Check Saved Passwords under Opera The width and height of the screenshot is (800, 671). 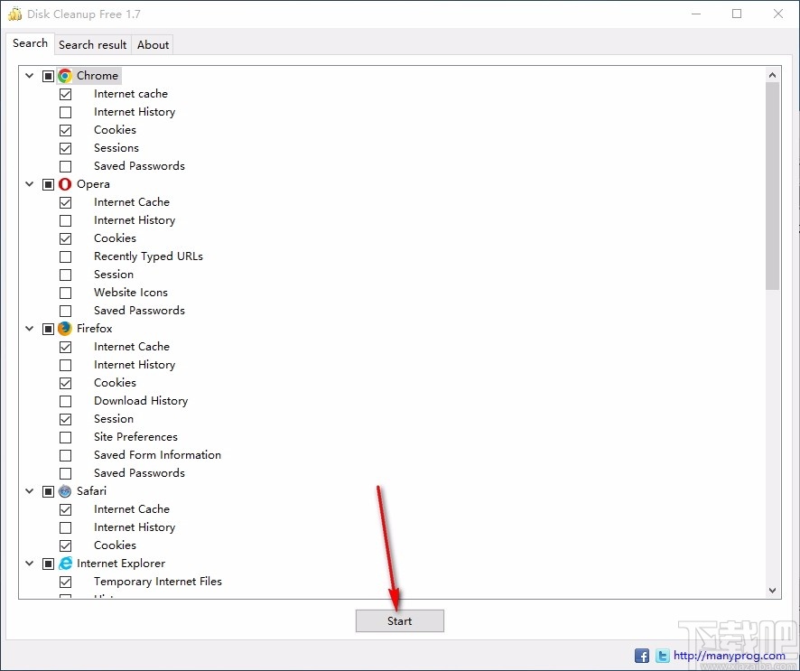65,310
